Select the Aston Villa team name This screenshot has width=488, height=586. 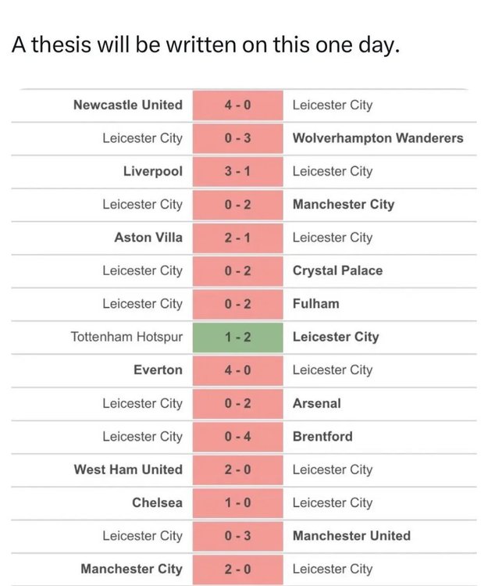click(148, 238)
